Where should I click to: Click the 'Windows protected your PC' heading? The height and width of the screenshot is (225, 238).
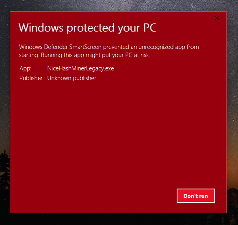click(87, 28)
